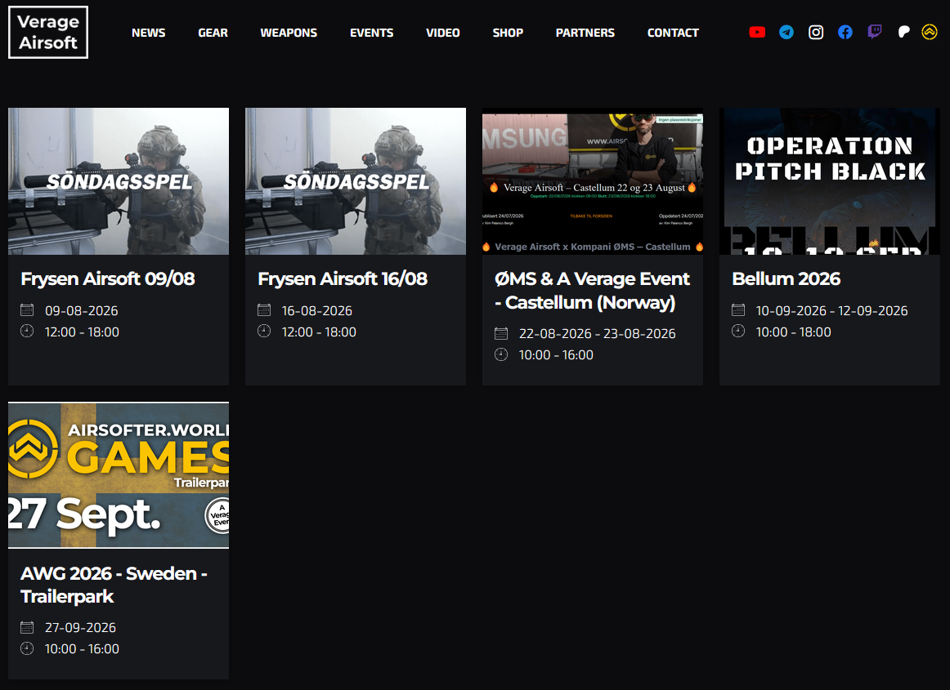Viewport: 950px width, 690px height.
Task: Open the YouTube channel icon
Action: tap(757, 32)
